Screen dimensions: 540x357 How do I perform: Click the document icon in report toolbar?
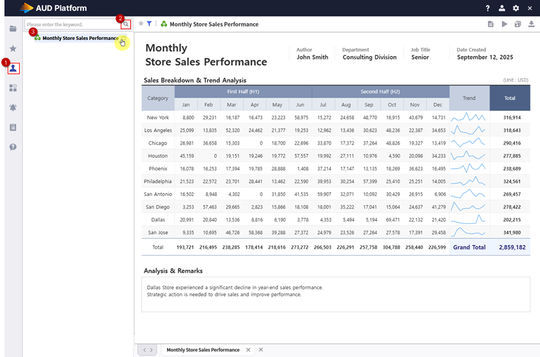(490, 24)
